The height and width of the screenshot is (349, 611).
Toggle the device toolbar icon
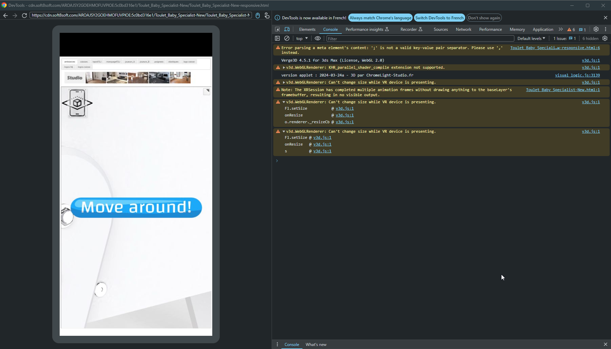click(x=287, y=29)
